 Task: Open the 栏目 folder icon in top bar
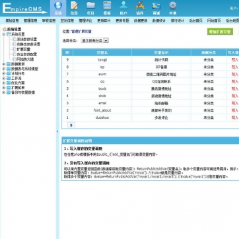click(90, 5)
